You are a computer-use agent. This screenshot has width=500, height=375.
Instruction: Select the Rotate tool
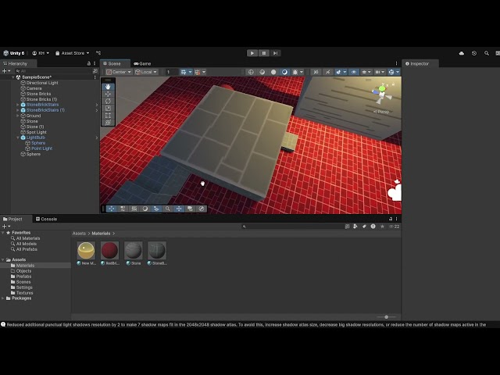pos(108,101)
